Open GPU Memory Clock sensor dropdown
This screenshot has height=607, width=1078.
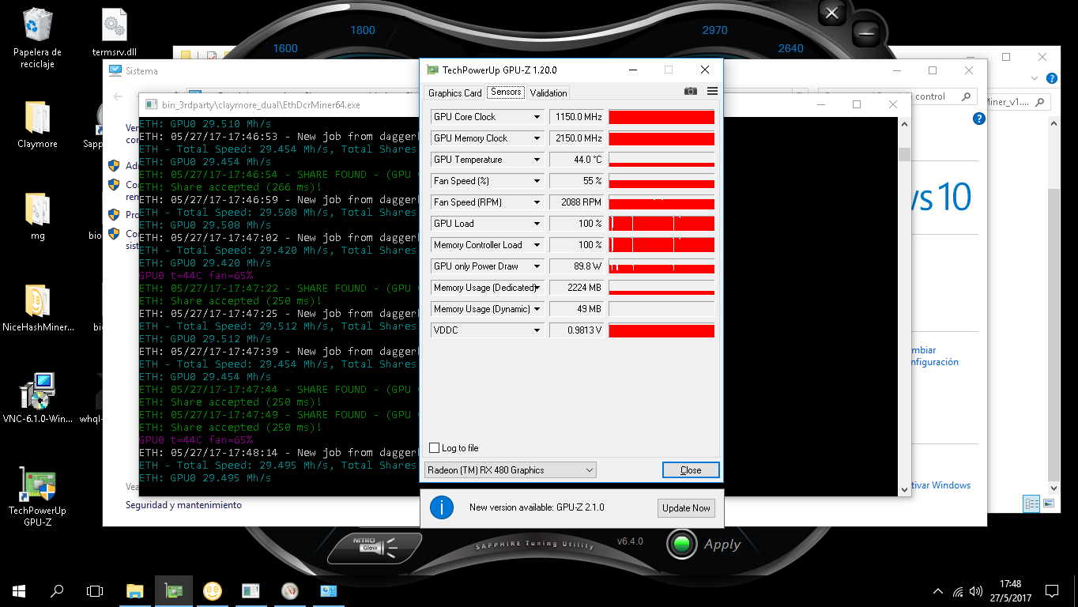tap(537, 138)
